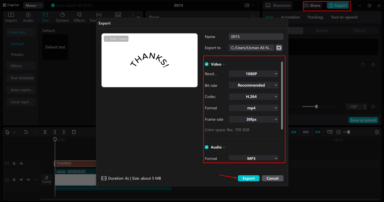Open the Effects panel icon
The width and height of the screenshot is (384, 202).
(79, 15)
